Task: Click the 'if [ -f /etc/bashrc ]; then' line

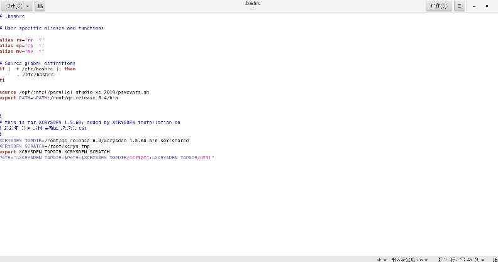Action: pos(38,69)
